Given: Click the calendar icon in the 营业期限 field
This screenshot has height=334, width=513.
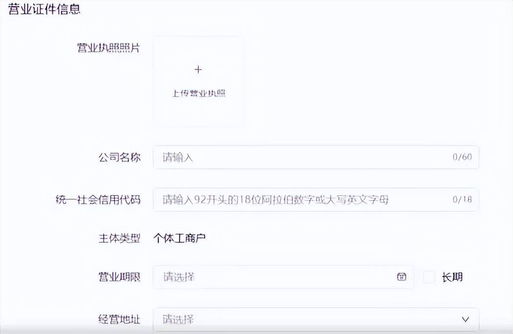Looking at the screenshot, I should coord(401,277).
